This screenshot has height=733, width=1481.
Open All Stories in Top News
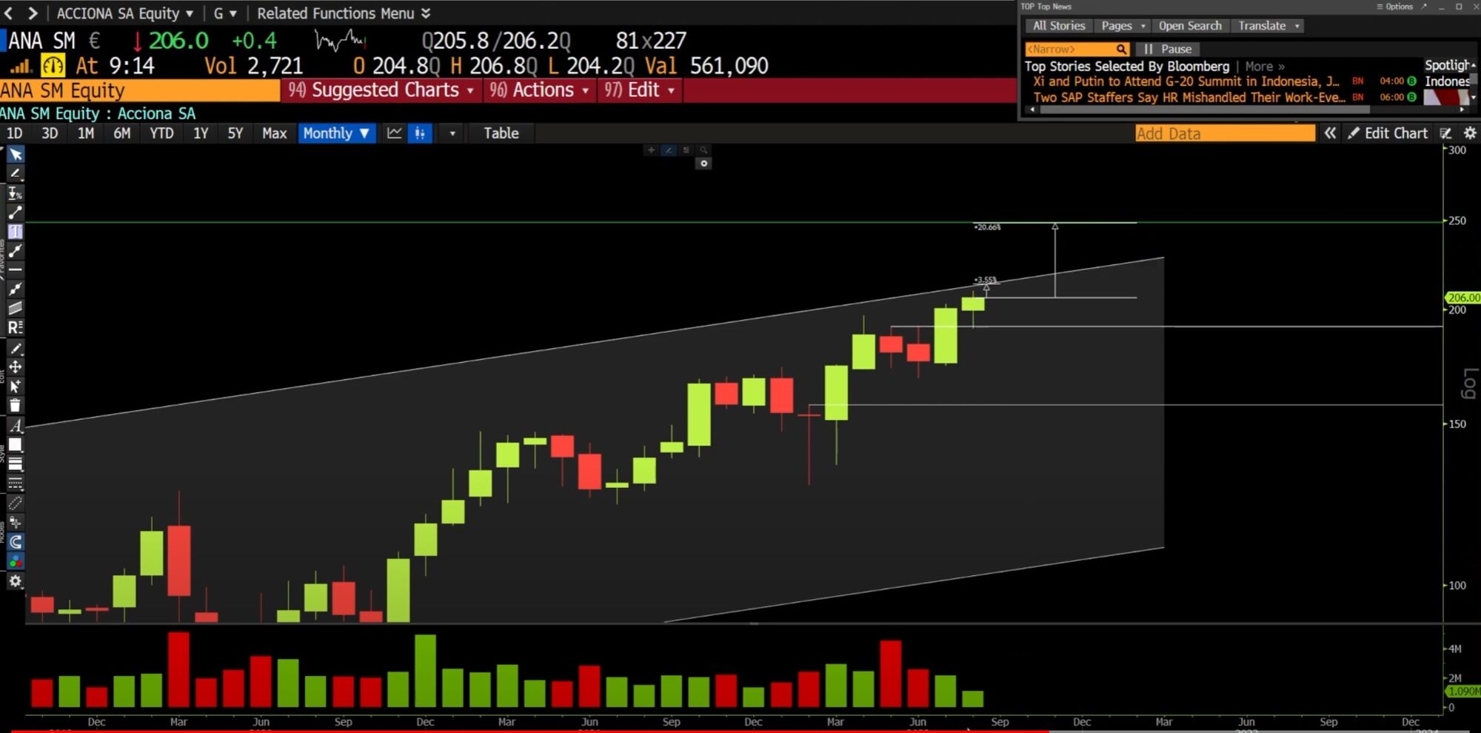tap(1059, 26)
